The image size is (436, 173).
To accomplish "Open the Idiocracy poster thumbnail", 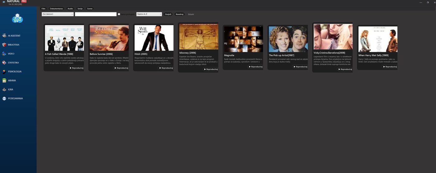I will tap(199, 36).
